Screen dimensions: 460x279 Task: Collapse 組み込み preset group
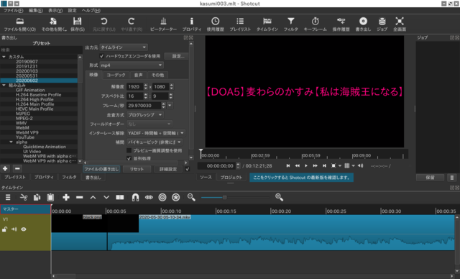(x=4, y=86)
